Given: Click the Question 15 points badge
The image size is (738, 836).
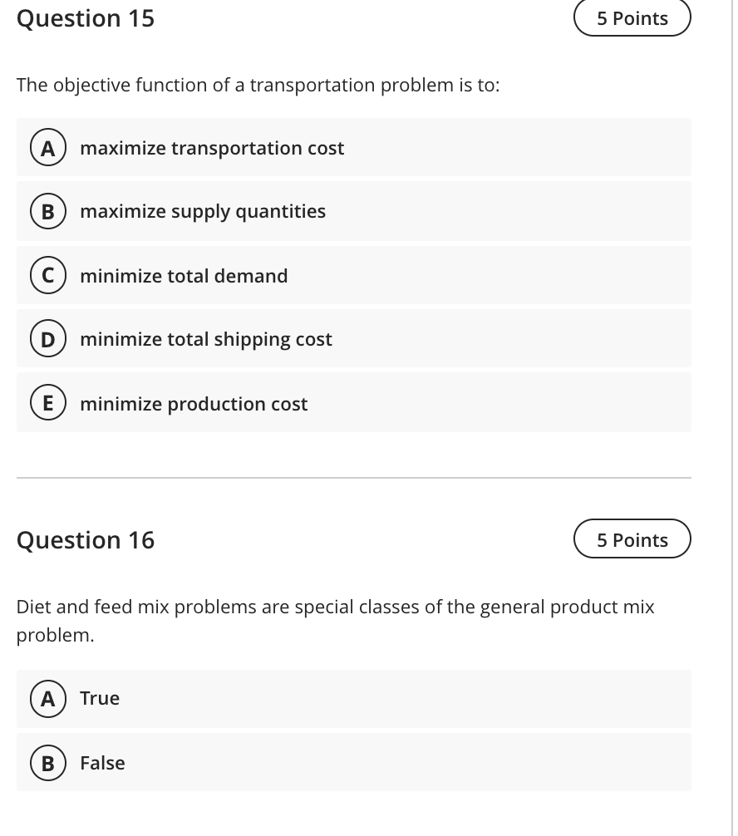Looking at the screenshot, I should [x=632, y=17].
